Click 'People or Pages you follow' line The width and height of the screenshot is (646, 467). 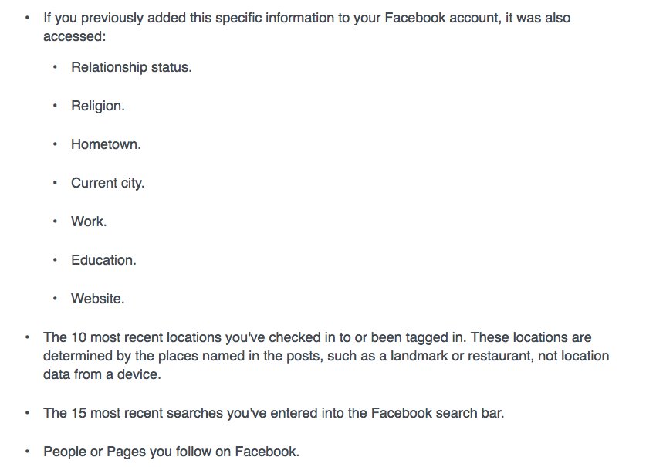(171, 452)
